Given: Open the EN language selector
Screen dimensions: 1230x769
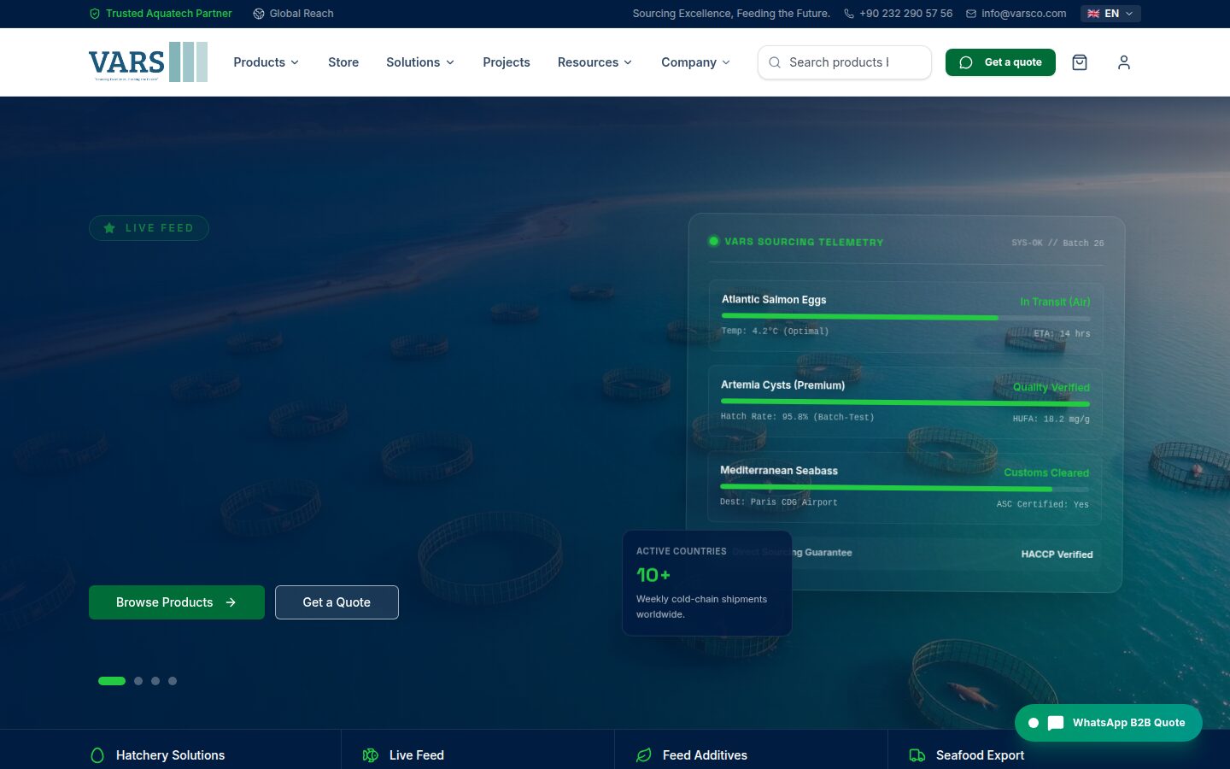Looking at the screenshot, I should pos(1110,14).
